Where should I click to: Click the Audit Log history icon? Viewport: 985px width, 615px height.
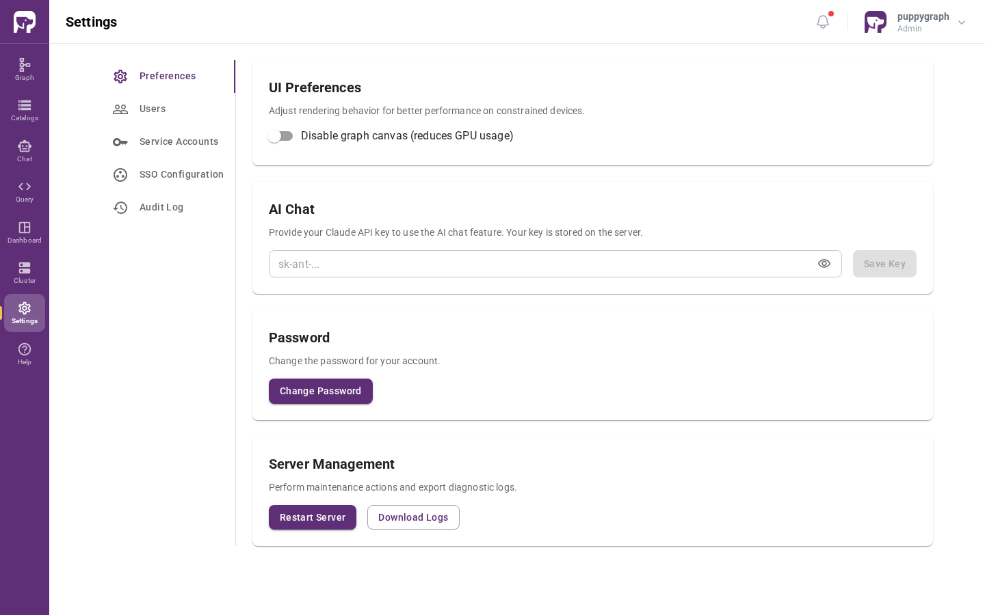coord(120,208)
